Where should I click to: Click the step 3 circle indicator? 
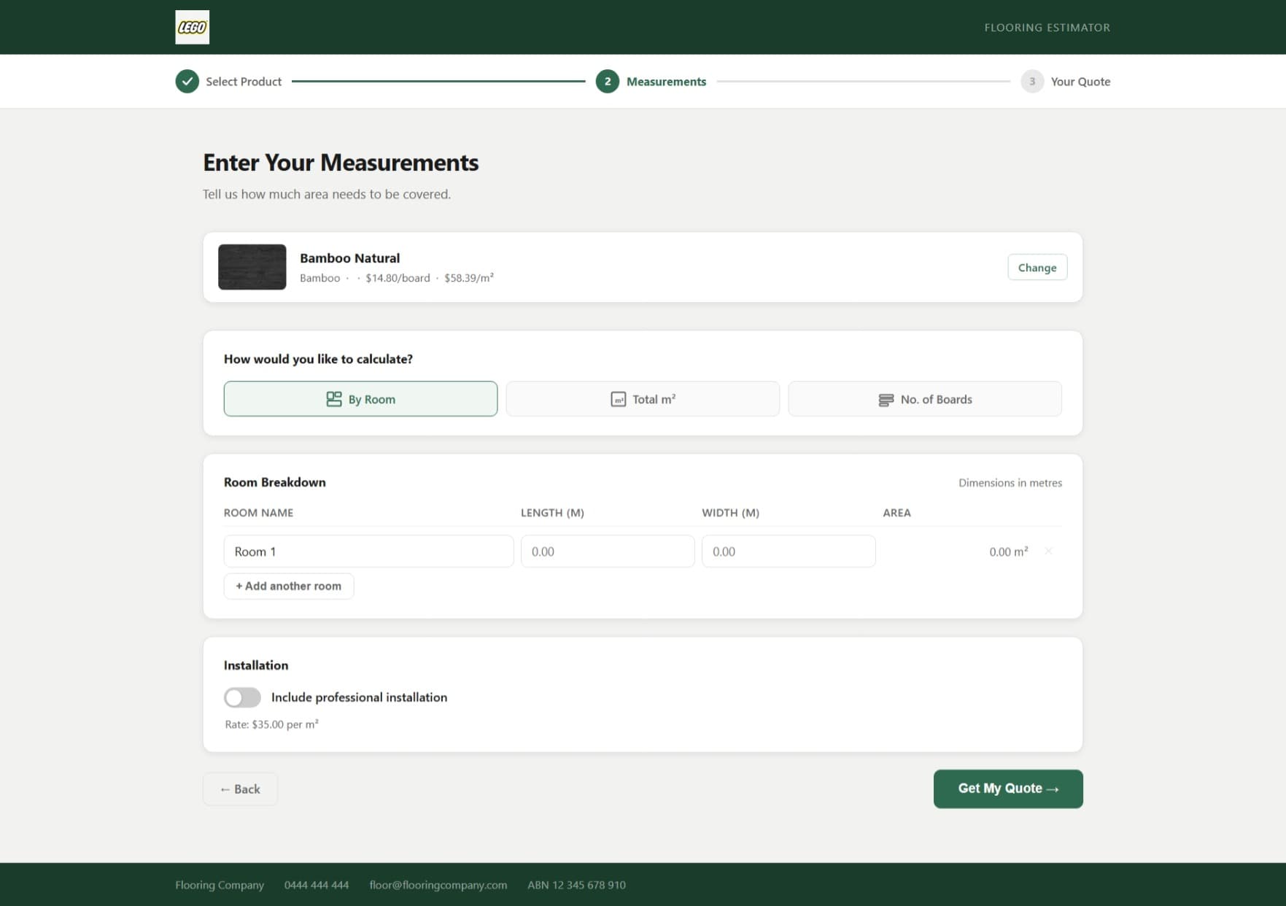(x=1031, y=82)
